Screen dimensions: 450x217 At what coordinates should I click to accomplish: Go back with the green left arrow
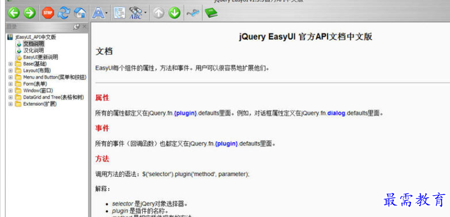(x=14, y=13)
